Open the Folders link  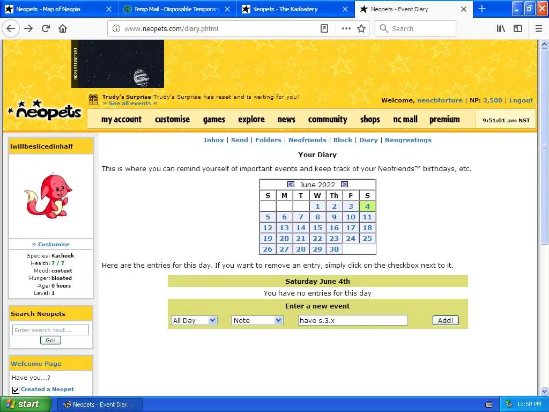[x=268, y=140]
